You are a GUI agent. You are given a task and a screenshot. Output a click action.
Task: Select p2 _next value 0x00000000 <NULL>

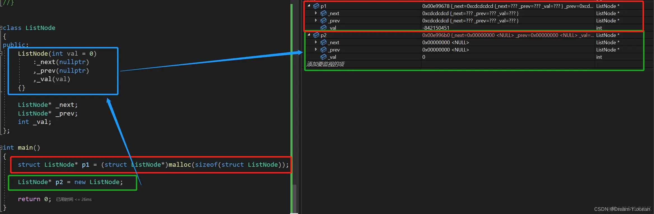point(446,42)
